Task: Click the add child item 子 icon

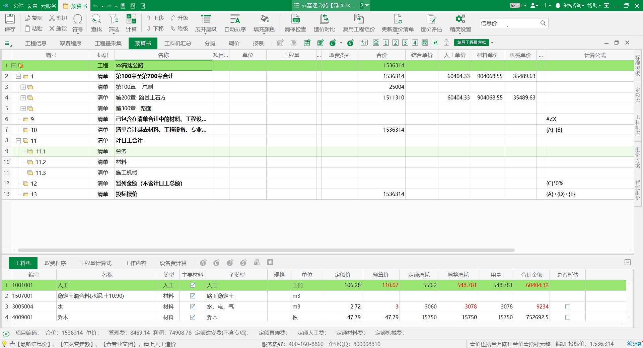Action: [307, 43]
